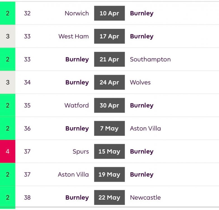
Task: Click the Newcastle team name
Action: pyautogui.click(x=145, y=197)
